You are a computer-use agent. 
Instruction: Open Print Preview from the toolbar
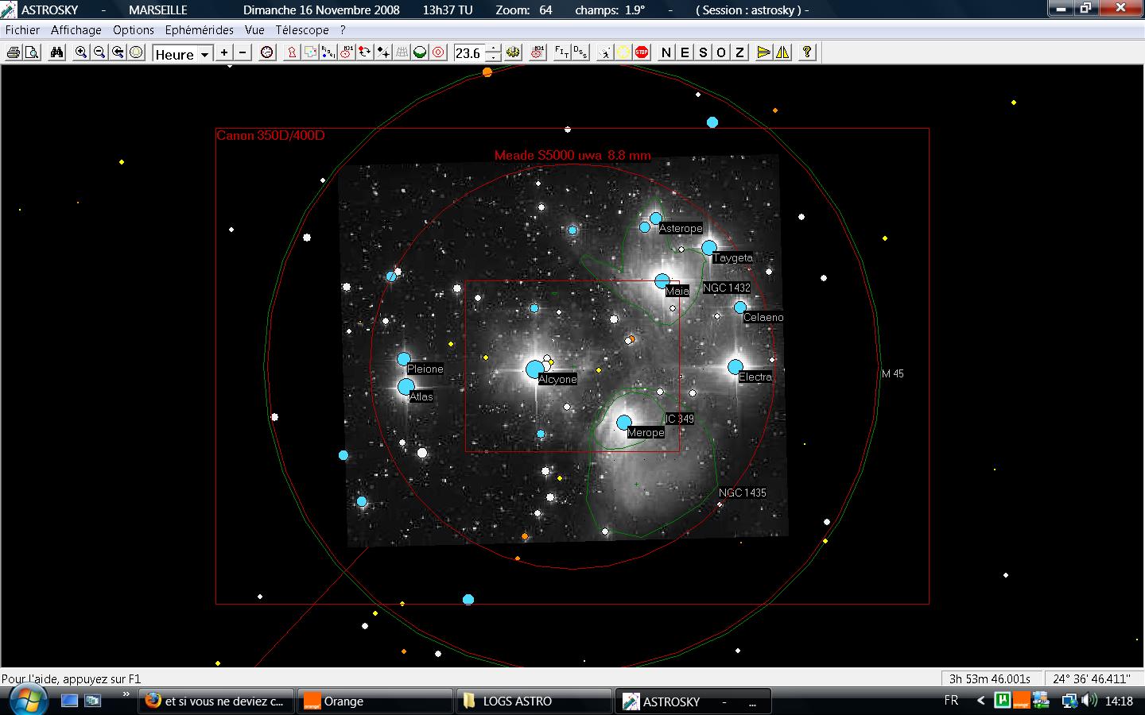(32, 52)
